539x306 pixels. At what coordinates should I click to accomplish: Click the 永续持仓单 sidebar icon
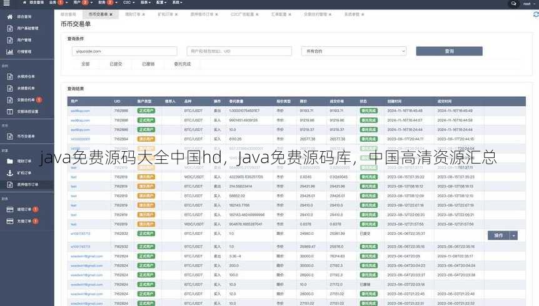[x=10, y=77]
